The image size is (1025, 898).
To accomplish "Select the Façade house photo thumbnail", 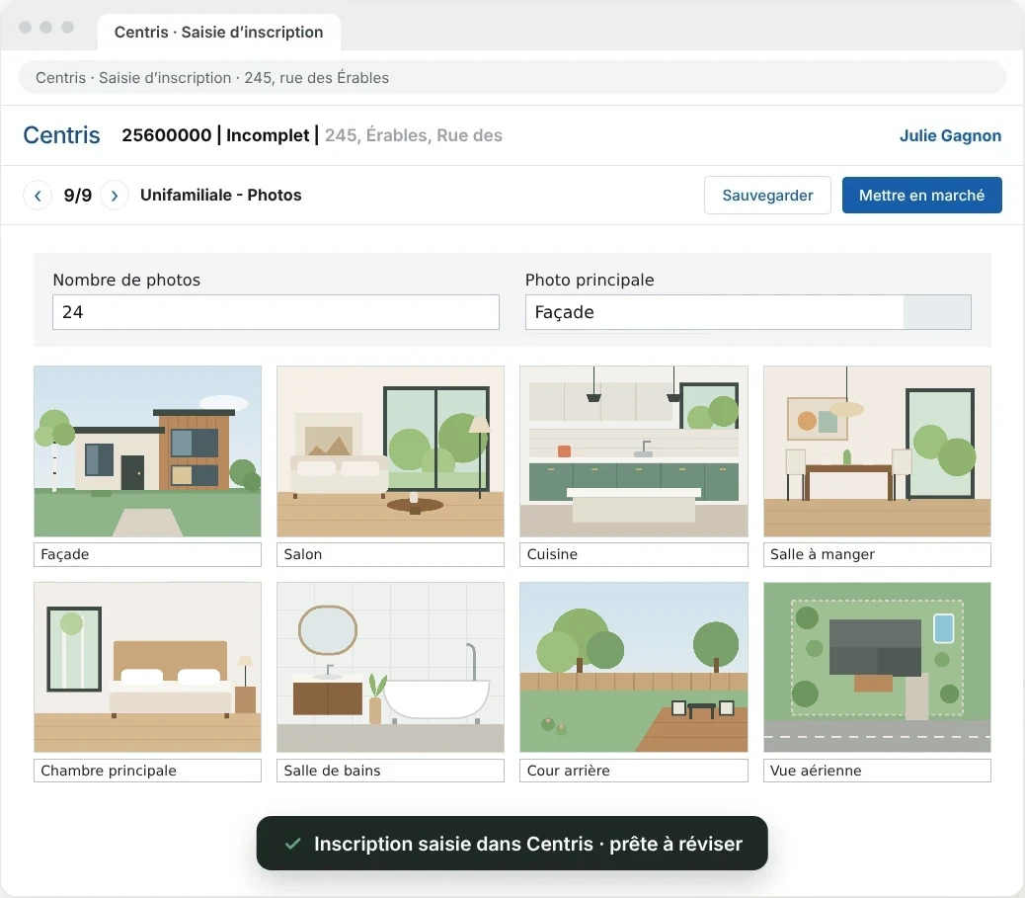I will click(x=148, y=451).
